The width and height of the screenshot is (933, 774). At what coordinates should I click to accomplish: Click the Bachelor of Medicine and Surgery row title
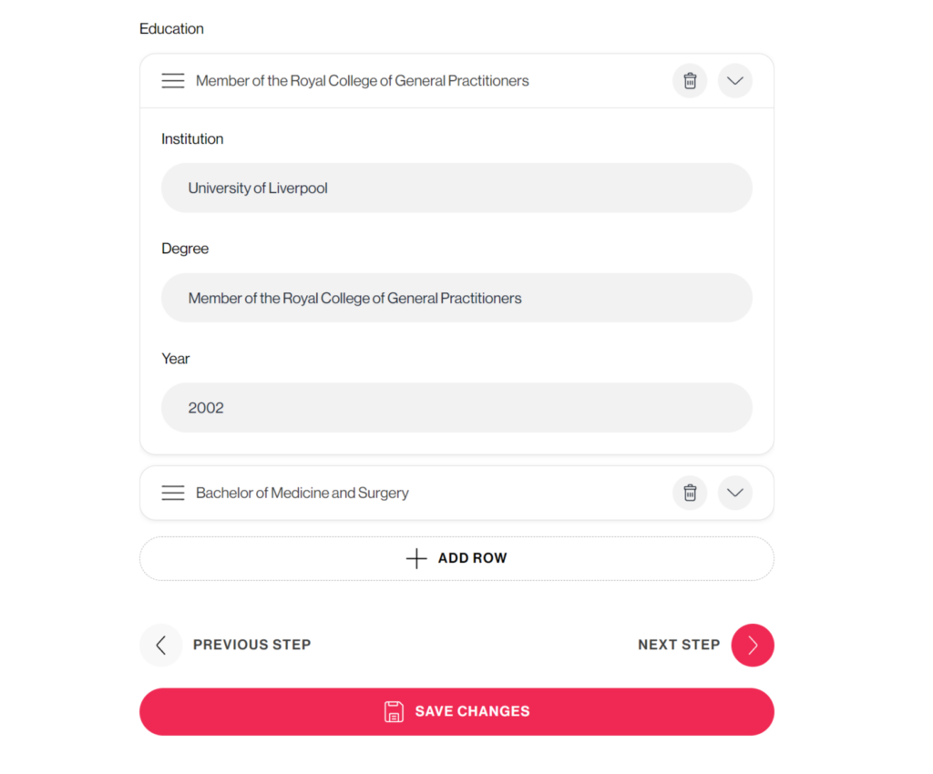[302, 493]
